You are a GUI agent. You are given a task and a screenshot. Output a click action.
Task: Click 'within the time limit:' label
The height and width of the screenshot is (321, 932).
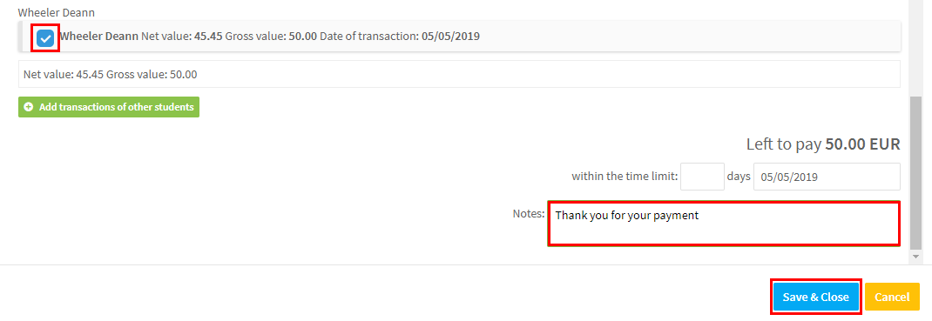point(625,177)
